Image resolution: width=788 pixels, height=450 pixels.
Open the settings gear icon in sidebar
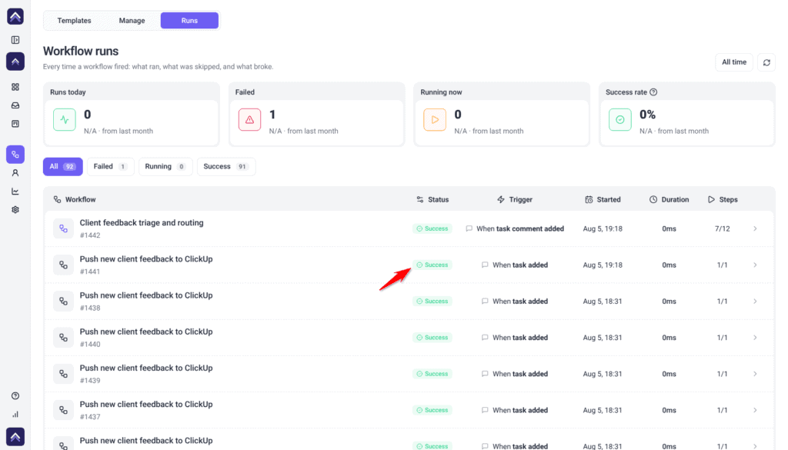pos(15,210)
